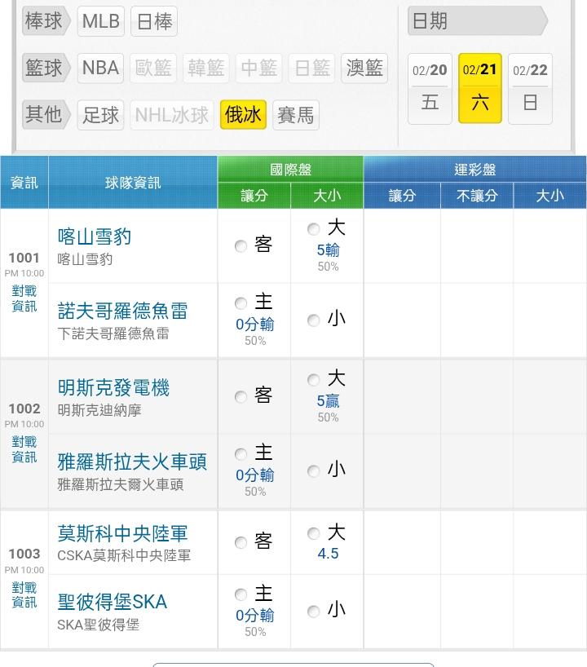This screenshot has height=667, width=587.
Task: Select 主 radio for game 1003
Action: pyautogui.click(x=241, y=594)
